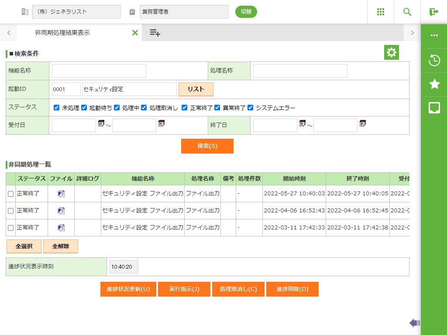Viewport: 447px width, 335px height.
Task: Uncheck the 未処理 status checkbox
Action: 56,108
